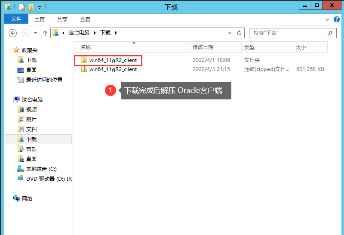The width and height of the screenshot is (344, 235).
Task: Open 本地磁盘 (C:)
Action: point(41,169)
